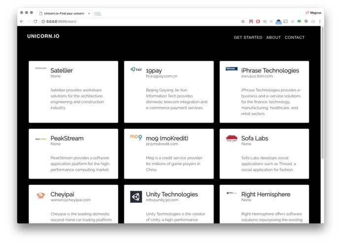342x243 pixels.
Task: Click the extension icon with the New badge
Action: [279, 22]
